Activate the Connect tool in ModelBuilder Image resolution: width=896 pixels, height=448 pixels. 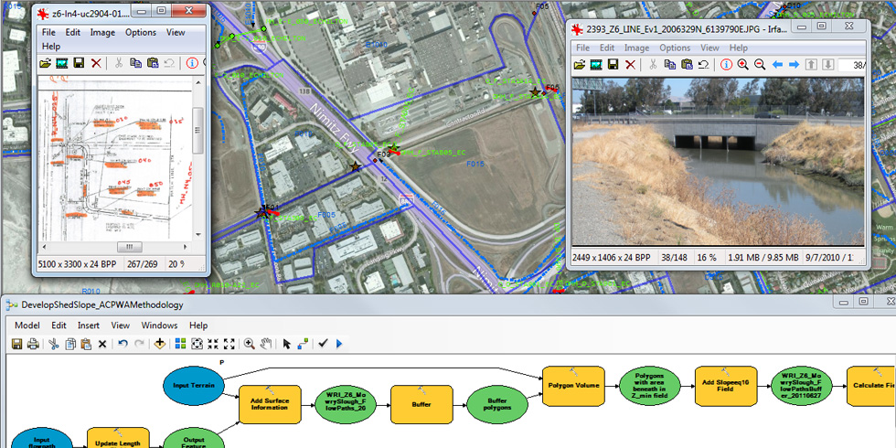click(x=303, y=344)
